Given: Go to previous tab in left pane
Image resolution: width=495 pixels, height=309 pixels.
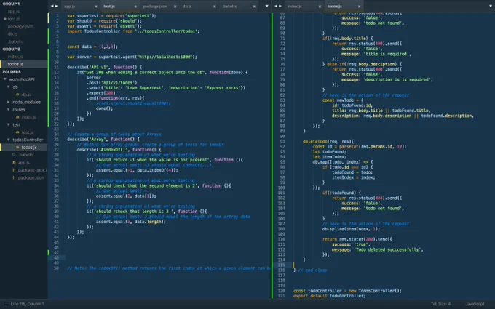Looking at the screenshot, I should (x=52, y=6).
